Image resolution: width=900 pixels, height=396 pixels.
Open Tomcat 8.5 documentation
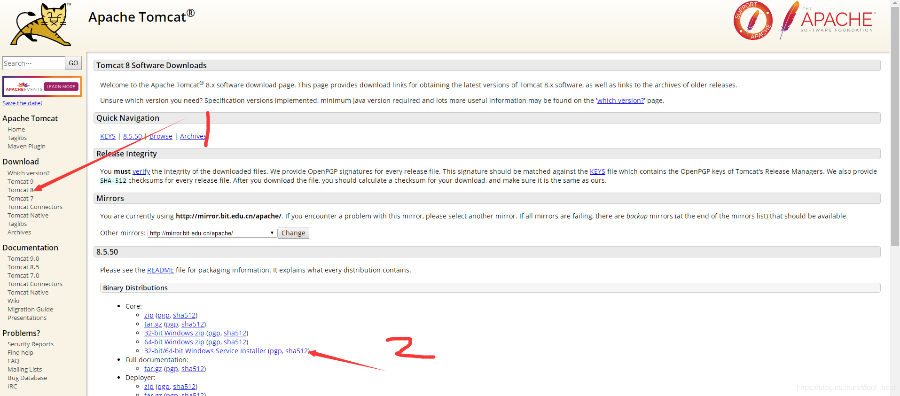[x=23, y=267]
